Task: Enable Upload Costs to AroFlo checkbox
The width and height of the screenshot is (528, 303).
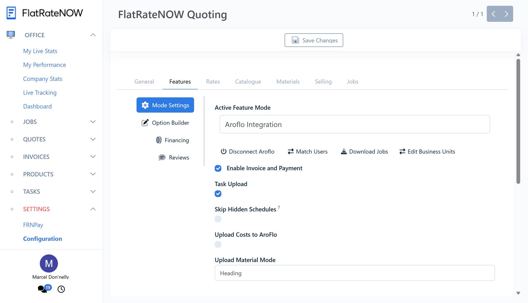Action: [x=218, y=244]
